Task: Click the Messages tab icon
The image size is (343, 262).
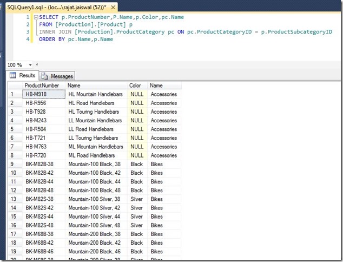Action: point(44,76)
